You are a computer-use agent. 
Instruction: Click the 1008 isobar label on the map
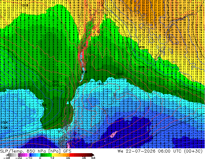(43, 105)
